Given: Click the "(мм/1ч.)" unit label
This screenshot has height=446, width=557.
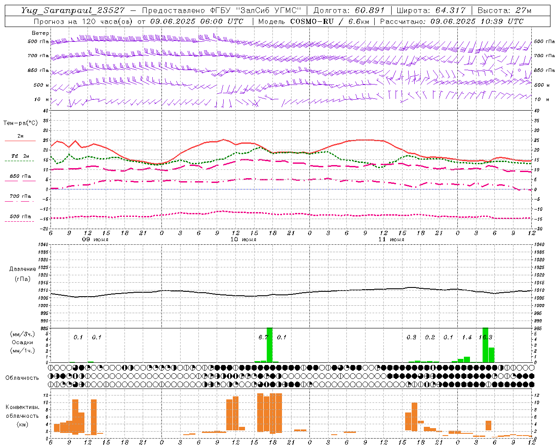Looking at the screenshot, I should pyautogui.click(x=22, y=351).
